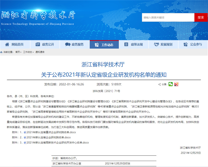
Task: Share the article via Weibo icon
Action: click(x=177, y=84)
